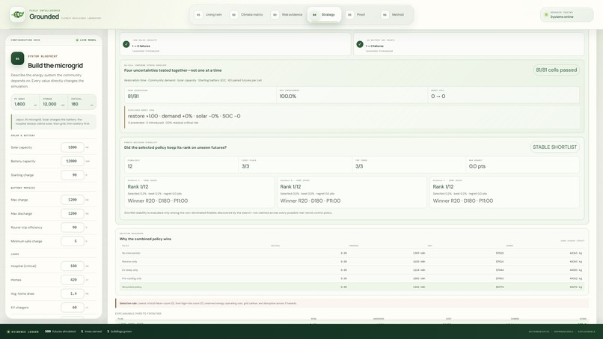Screen dimensions: 603x339
Task: Select the EV delay only policy row
Action: pyautogui.click(x=352, y=270)
